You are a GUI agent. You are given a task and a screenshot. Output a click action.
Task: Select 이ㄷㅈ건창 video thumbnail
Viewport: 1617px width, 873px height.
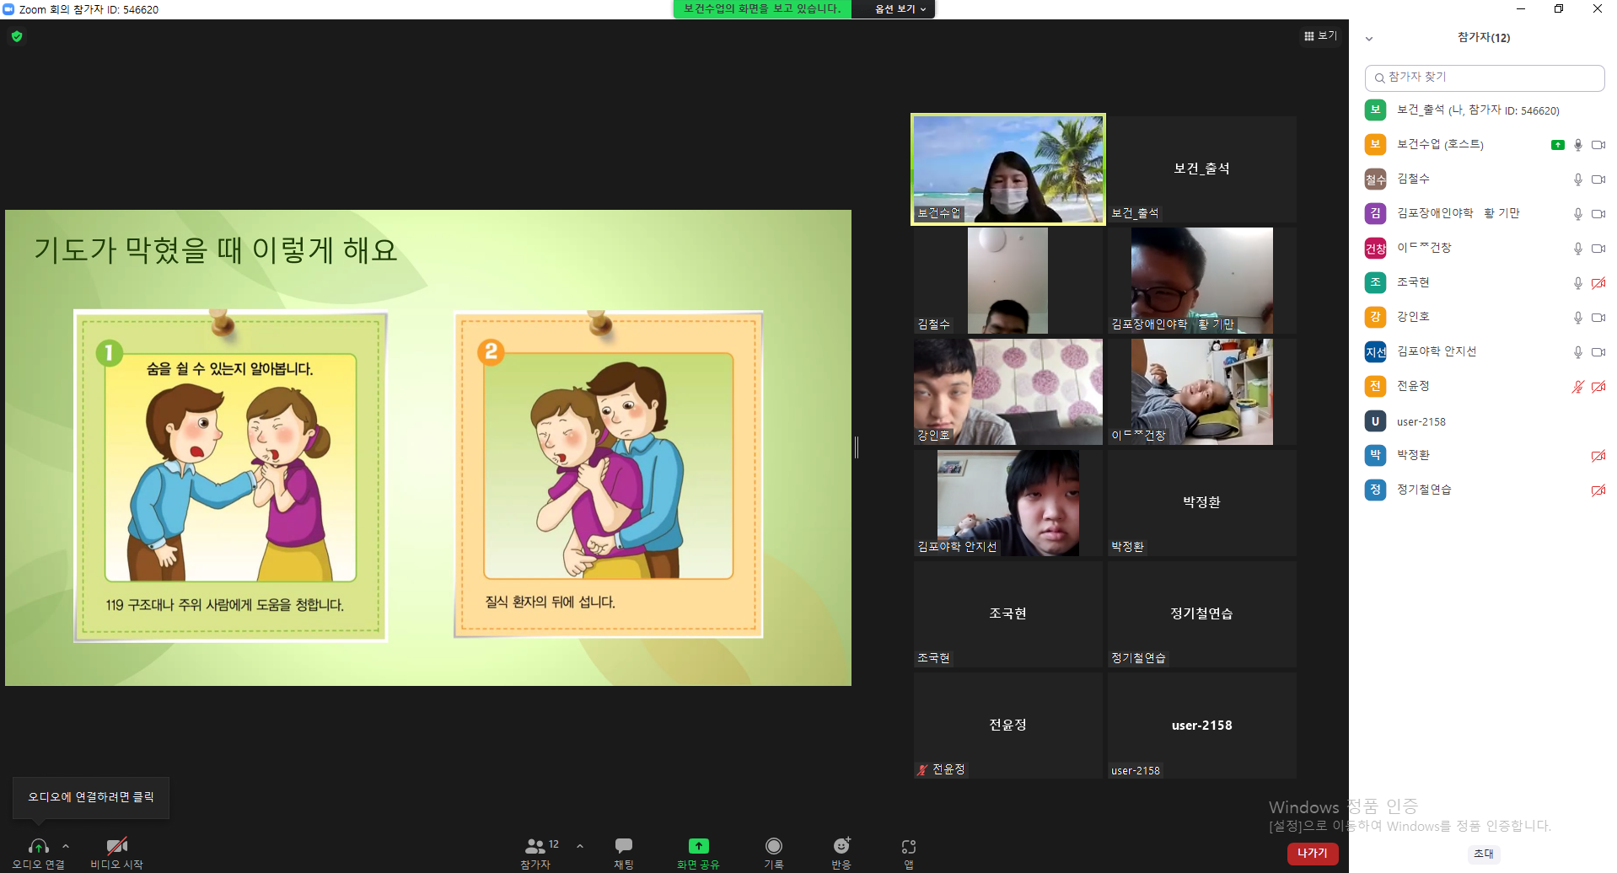point(1202,392)
